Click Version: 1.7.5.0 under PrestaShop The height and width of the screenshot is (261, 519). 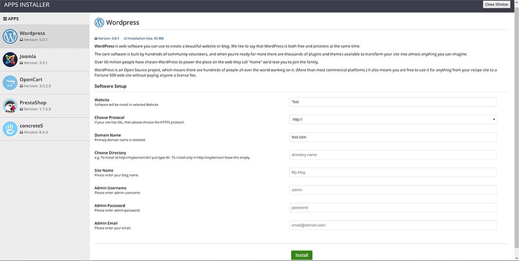[37, 109]
